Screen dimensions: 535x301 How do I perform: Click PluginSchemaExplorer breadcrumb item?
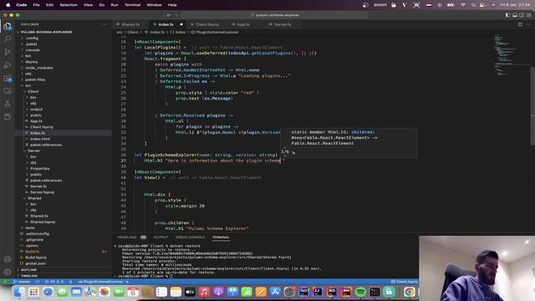pyautogui.click(x=215, y=32)
